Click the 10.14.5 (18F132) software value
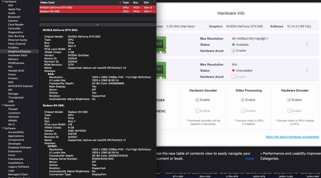Image resolution: width=321 pixels, height=178 pixels. [x=299, y=26]
